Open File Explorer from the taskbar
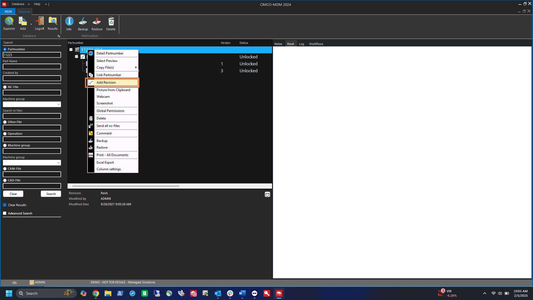The height and width of the screenshot is (300, 533). 108,293
